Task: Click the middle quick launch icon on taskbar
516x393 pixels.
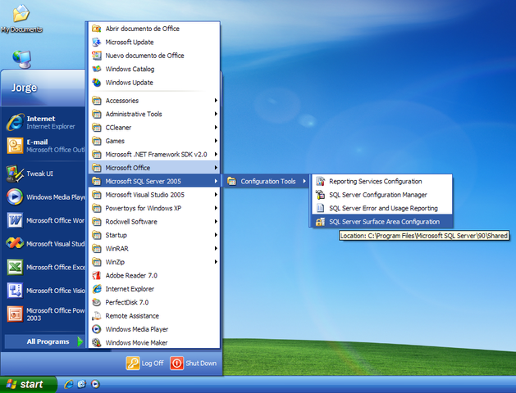Action: pos(81,384)
